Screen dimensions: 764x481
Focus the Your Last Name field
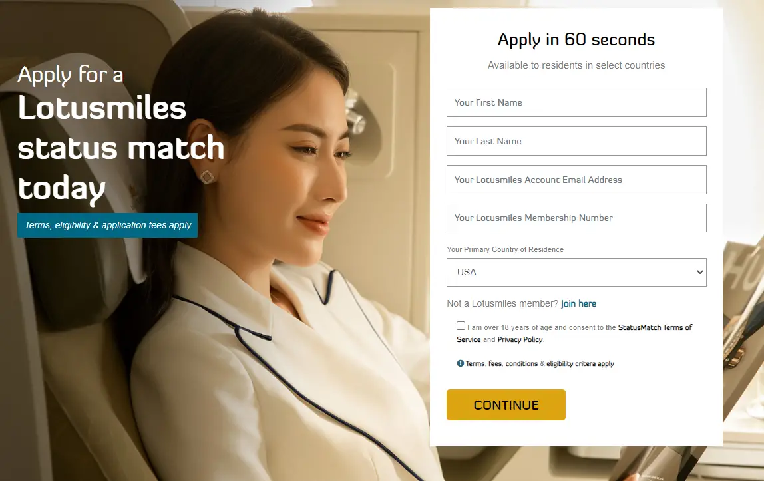[x=576, y=141]
